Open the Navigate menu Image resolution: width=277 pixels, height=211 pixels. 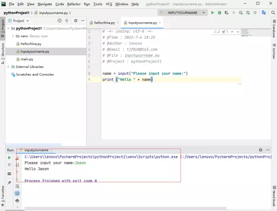click(45, 4)
